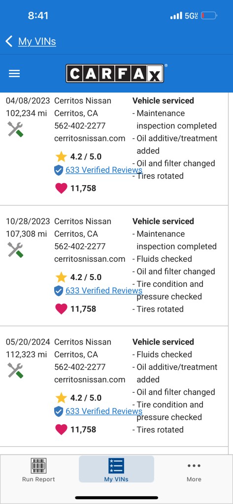Viewport: 233px width, 504px height.
Task: Tap phone number 562-402-2277 in first record
Action: (x=80, y=126)
